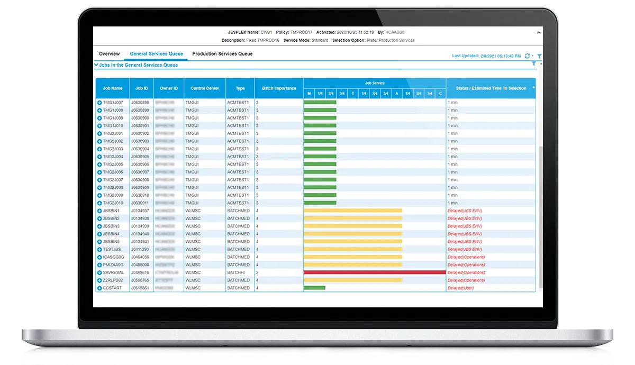Click Job ID cell J0615861
This screenshot has width=635, height=365.
(140, 288)
